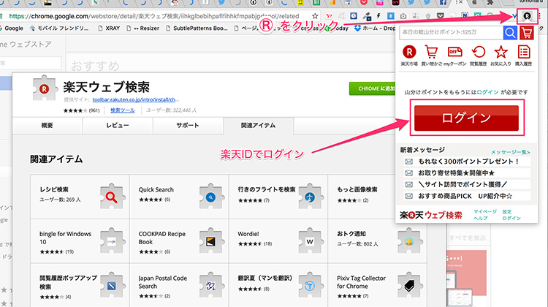Open お気に入り star icon
This screenshot has width=548, height=307.
pos(501,52)
